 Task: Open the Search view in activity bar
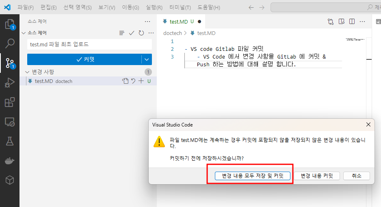click(x=10, y=44)
